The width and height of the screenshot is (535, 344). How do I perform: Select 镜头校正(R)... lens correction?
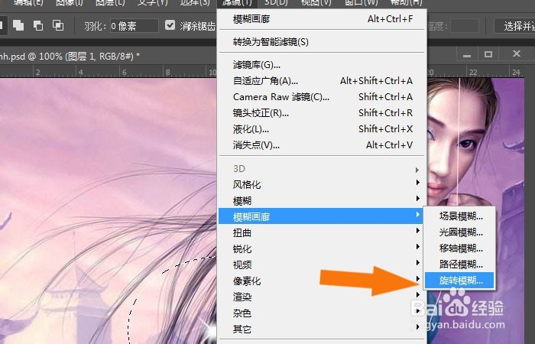coord(322,113)
